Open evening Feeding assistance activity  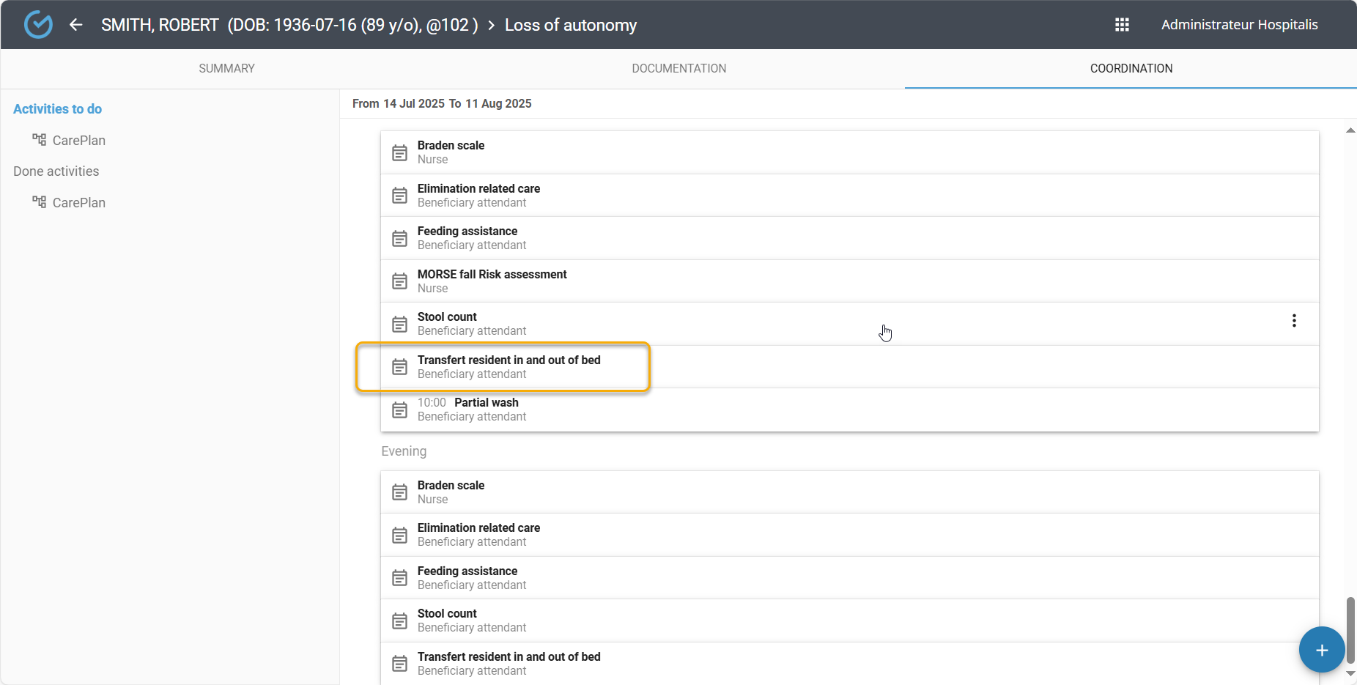coord(467,577)
